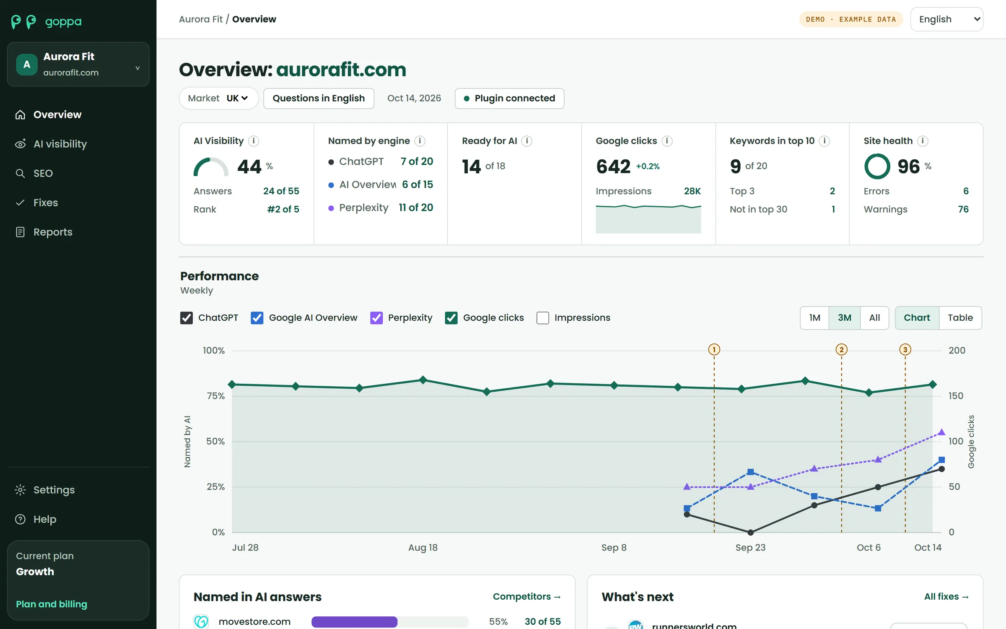
Task: Click the Fixes checkmark icon
Action: click(20, 203)
